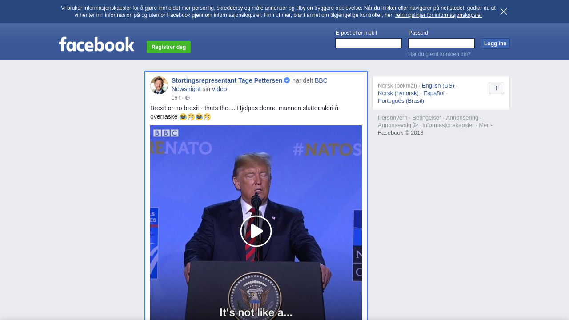Open Stortingsrepresentant Tage Pettersen profile link
This screenshot has height=320, width=569.
(227, 80)
